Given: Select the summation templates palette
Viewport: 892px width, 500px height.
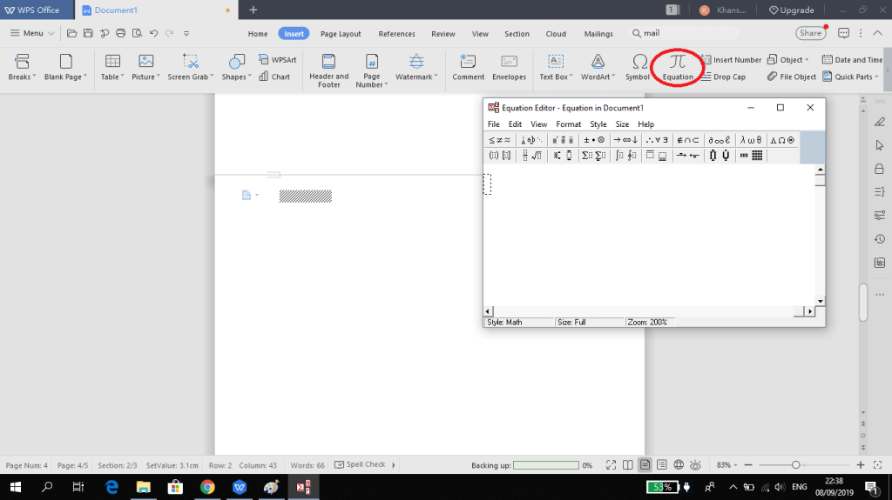Looking at the screenshot, I should 592,156.
